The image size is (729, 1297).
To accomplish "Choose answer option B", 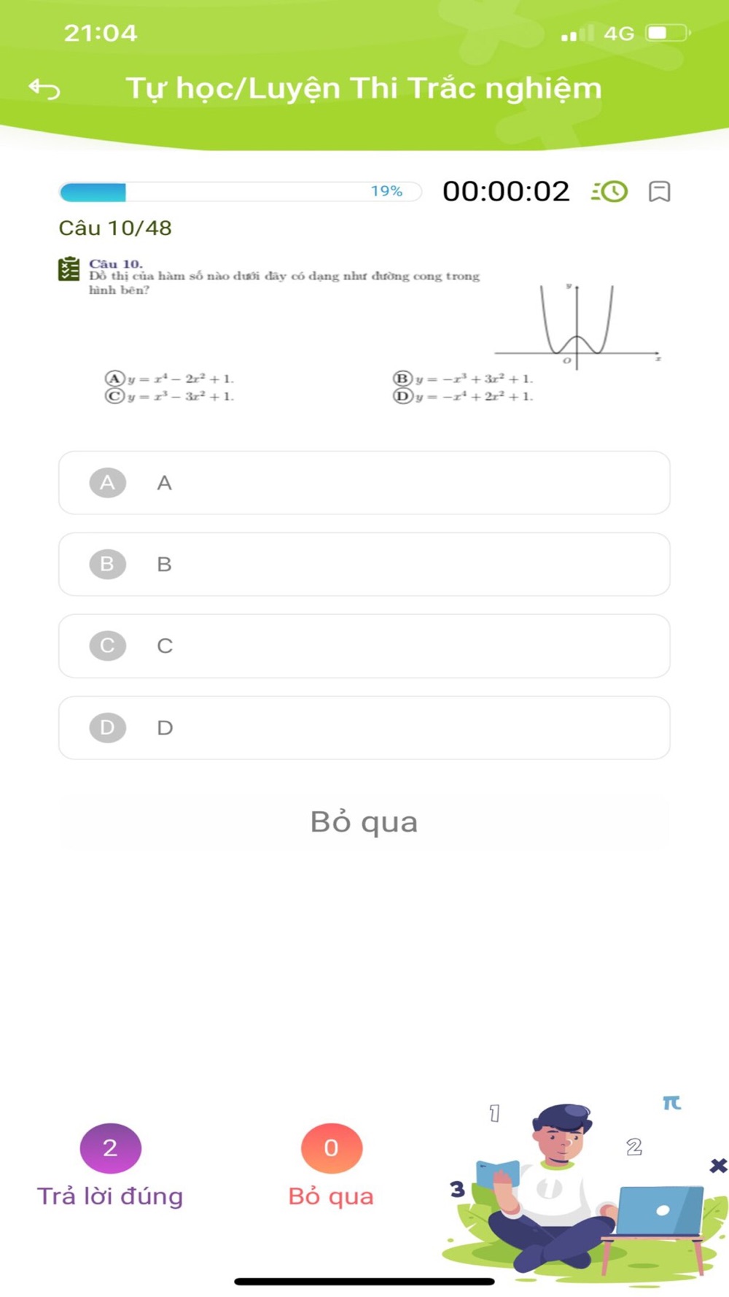I will [x=364, y=565].
